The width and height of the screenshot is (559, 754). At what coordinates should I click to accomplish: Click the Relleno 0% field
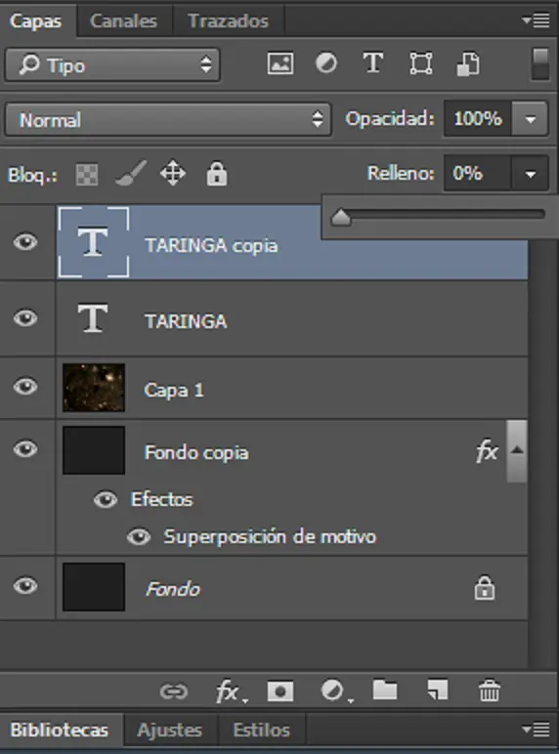(x=478, y=174)
